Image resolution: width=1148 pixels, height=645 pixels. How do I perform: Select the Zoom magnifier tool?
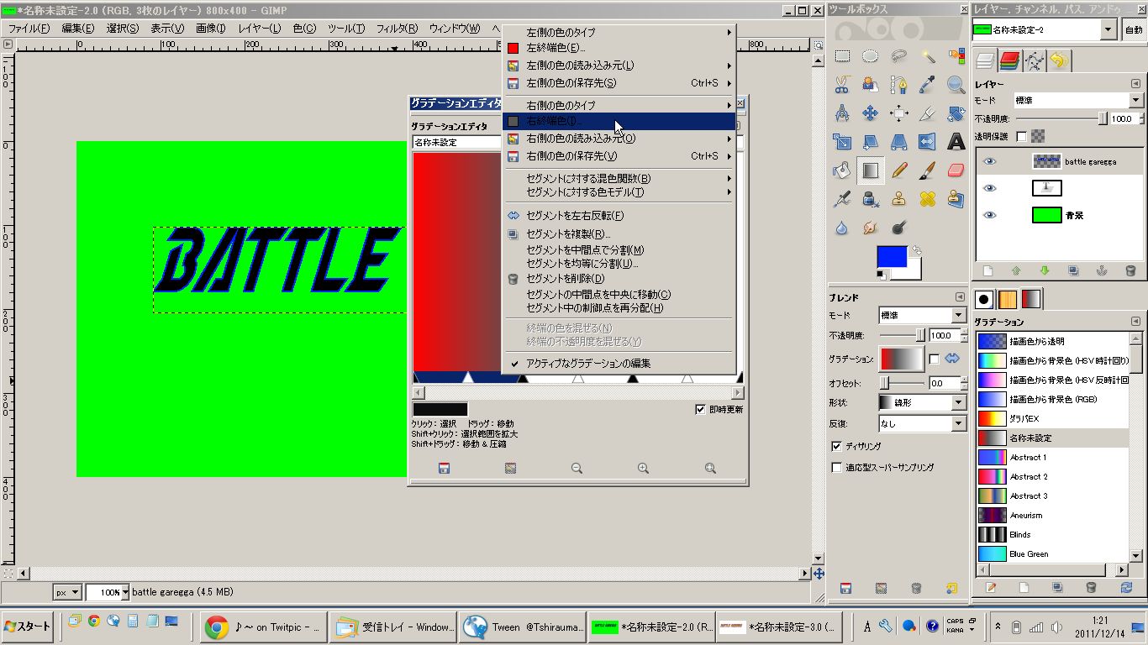pyautogui.click(x=956, y=85)
